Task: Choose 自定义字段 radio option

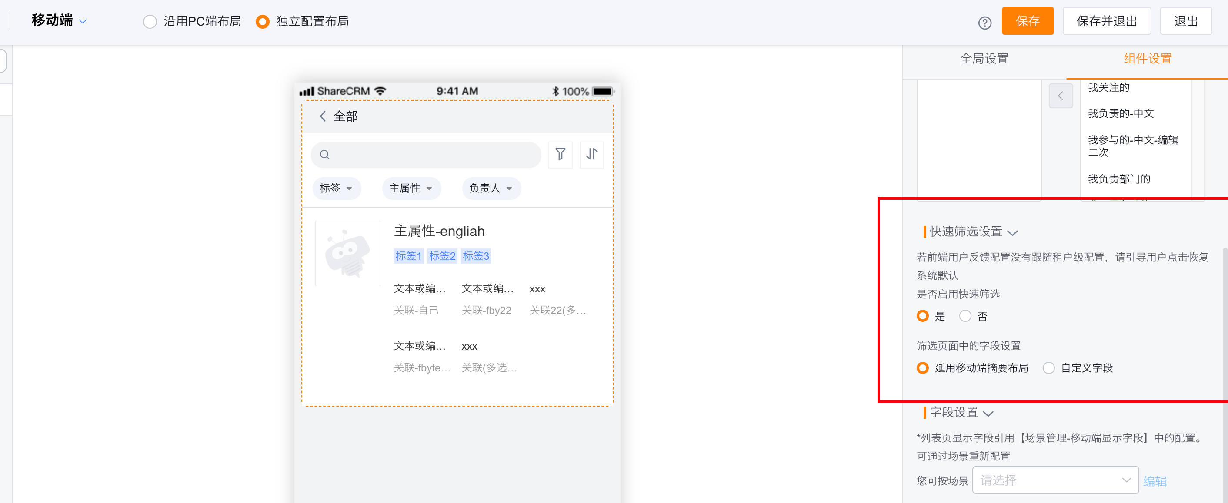Action: (1048, 368)
